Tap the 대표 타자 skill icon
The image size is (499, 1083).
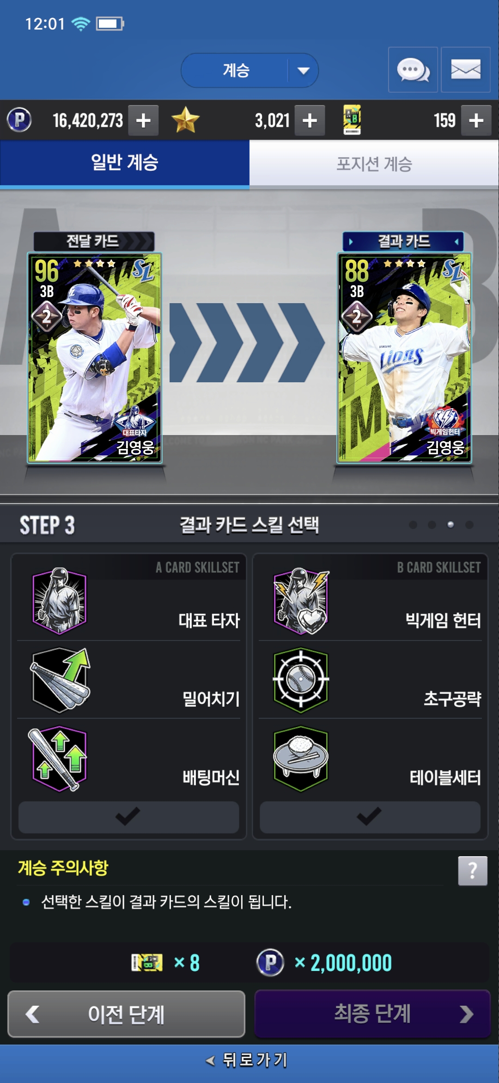pos(59,601)
